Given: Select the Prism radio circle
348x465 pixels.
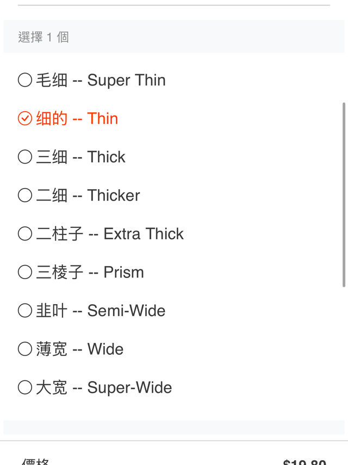Looking at the screenshot, I should click(25, 272).
